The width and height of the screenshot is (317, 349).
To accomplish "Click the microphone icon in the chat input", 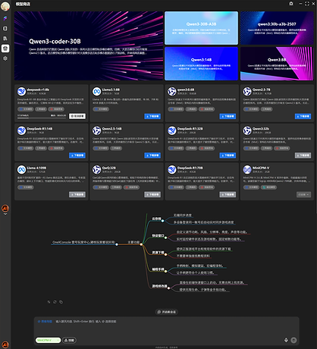I will click(x=286, y=340).
